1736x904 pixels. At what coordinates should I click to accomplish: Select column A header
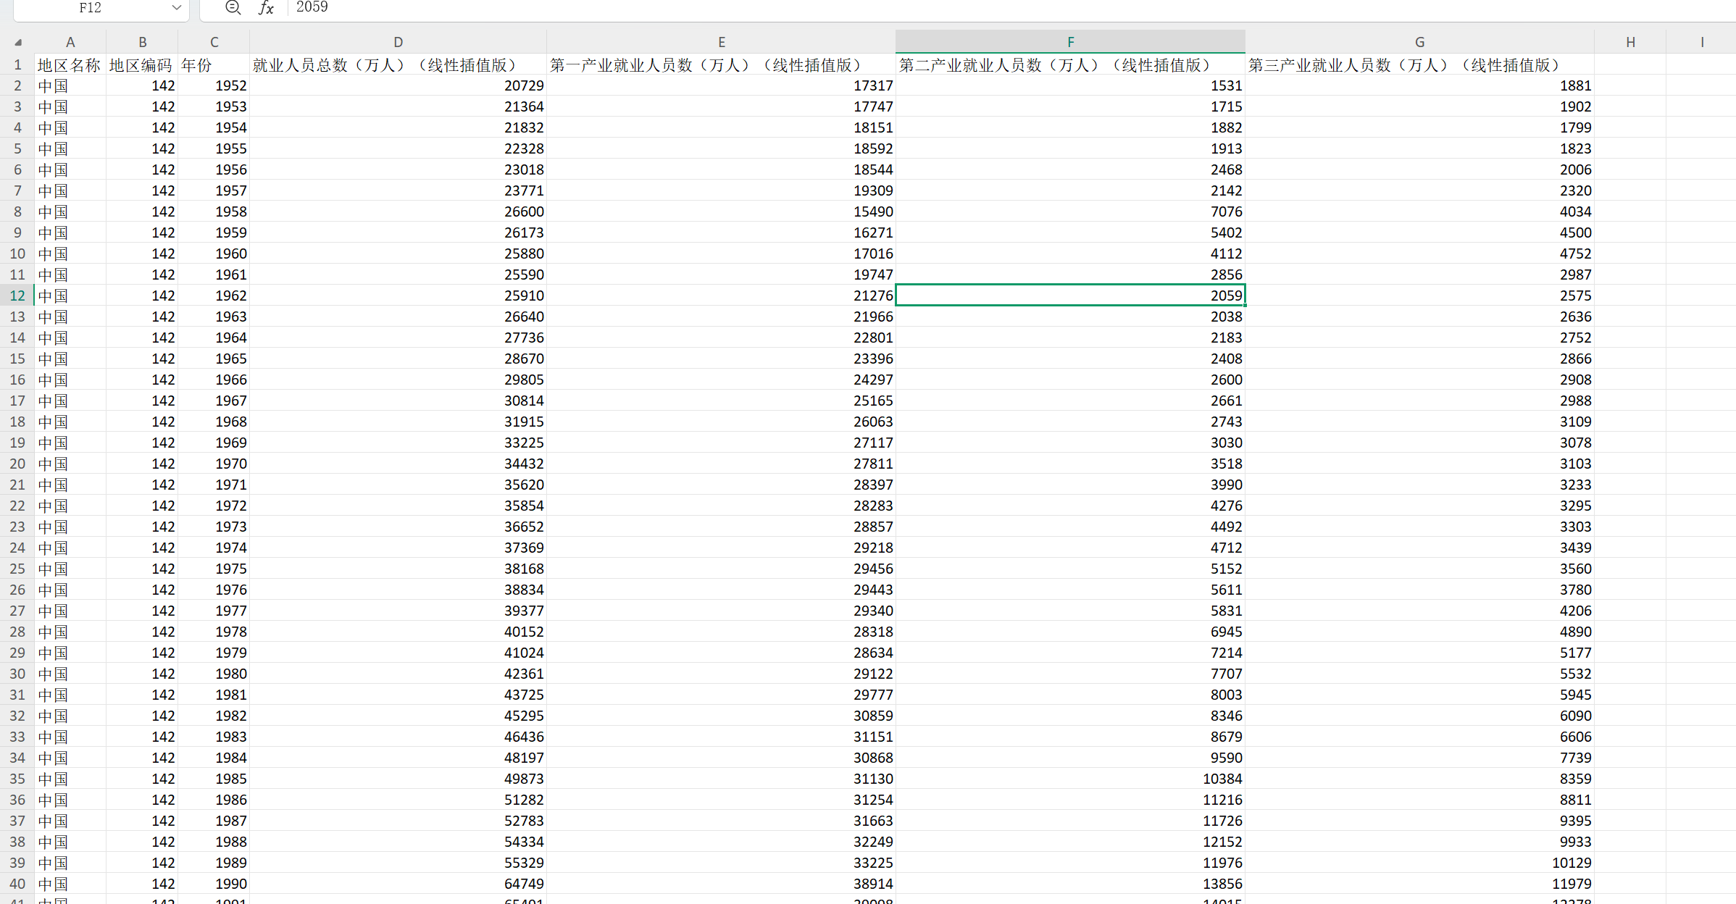tap(70, 42)
